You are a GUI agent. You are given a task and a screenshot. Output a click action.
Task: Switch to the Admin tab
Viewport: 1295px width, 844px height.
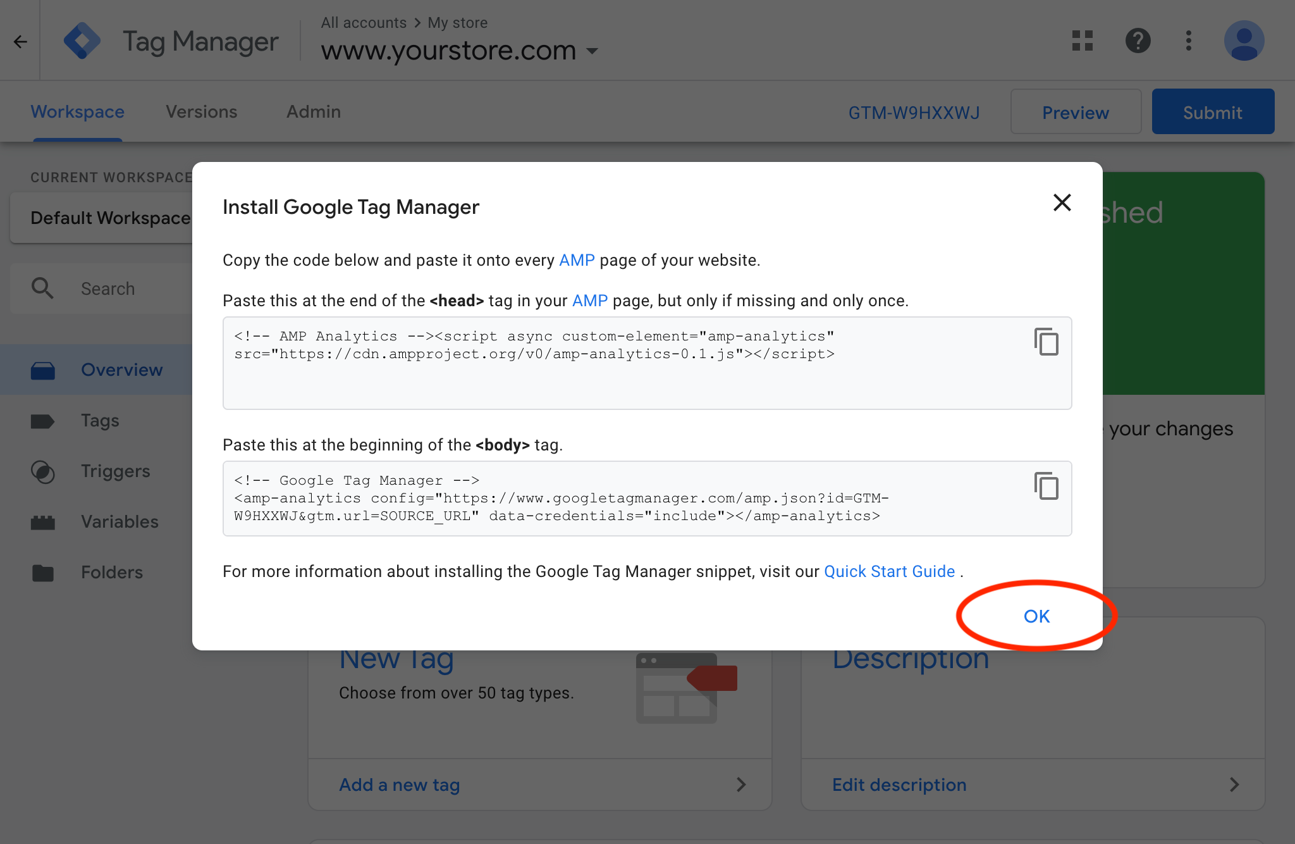(314, 112)
